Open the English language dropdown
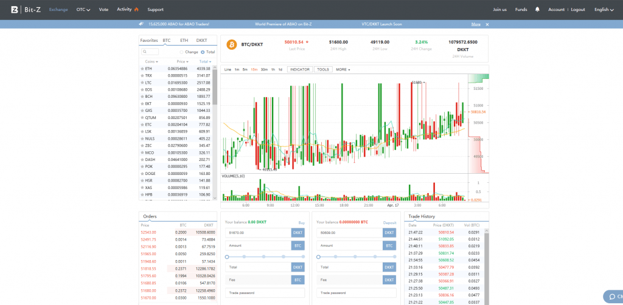Image resolution: width=623 pixels, height=305 pixels. (604, 10)
